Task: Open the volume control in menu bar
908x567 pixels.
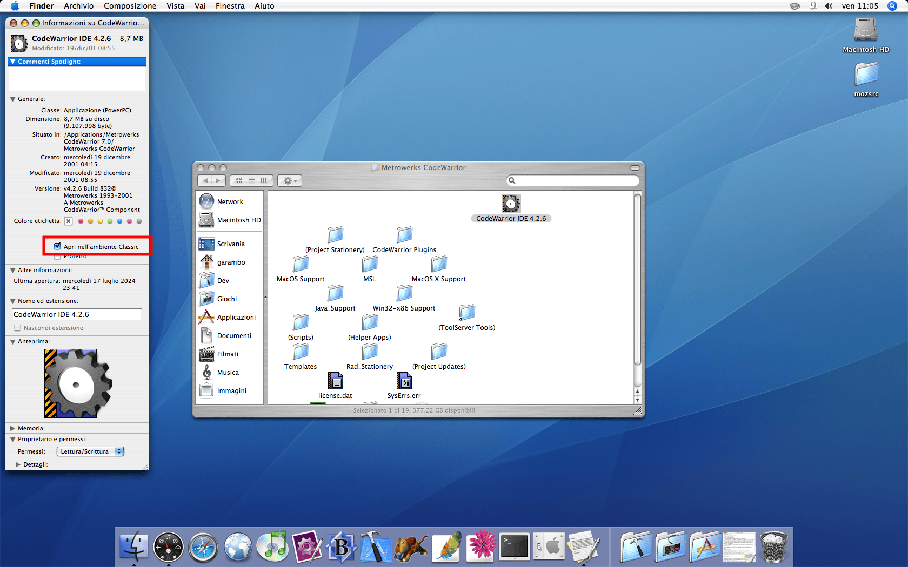Action: (x=829, y=6)
